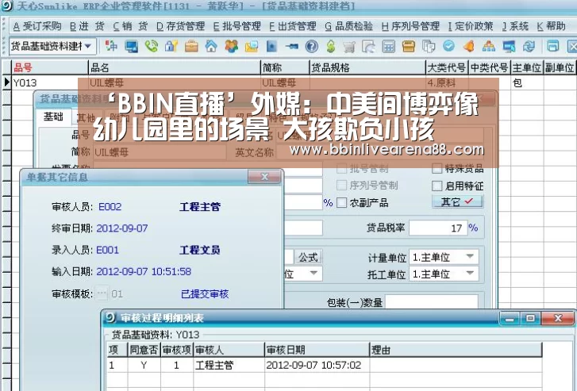Screen dimensions: 577x391
Task: Toggle the 序列号管制 checkbox
Action: click(341, 185)
